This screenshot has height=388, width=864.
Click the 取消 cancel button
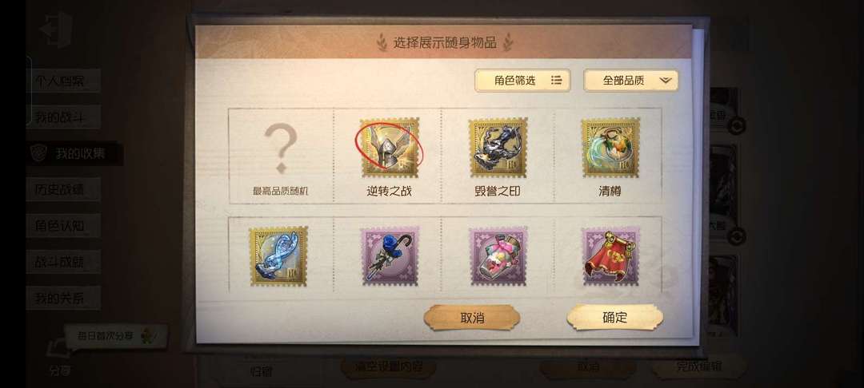click(x=472, y=318)
